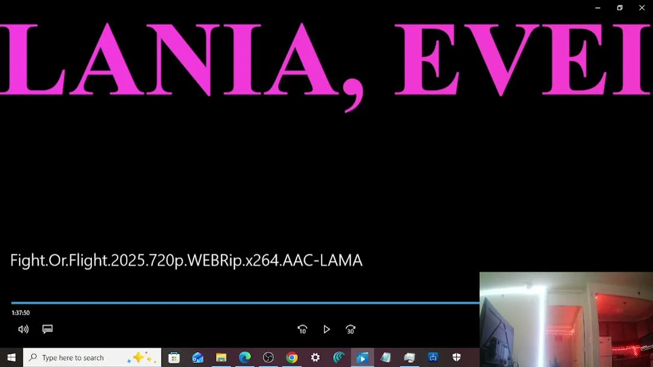
Task: Click the 1:37:50 elapsed time label
Action: click(20, 313)
